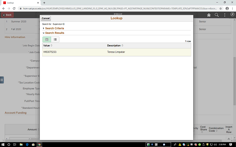Bookmark this page with star icon
This screenshot has height=147, width=236.
(x=221, y=8)
